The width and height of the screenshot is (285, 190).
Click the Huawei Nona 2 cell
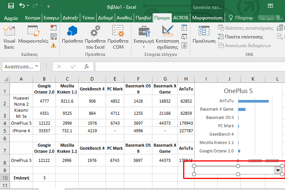(21, 101)
